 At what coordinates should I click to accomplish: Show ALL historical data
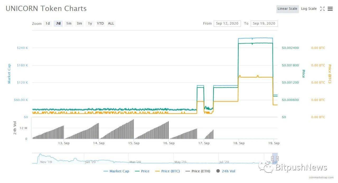coord(111,24)
